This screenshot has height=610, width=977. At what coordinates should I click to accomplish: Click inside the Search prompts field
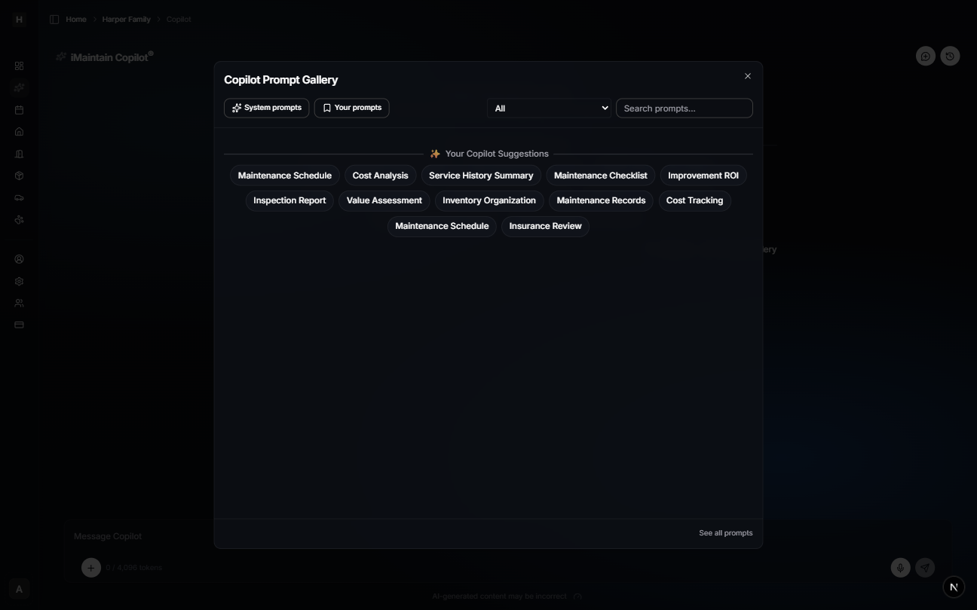[683, 108]
